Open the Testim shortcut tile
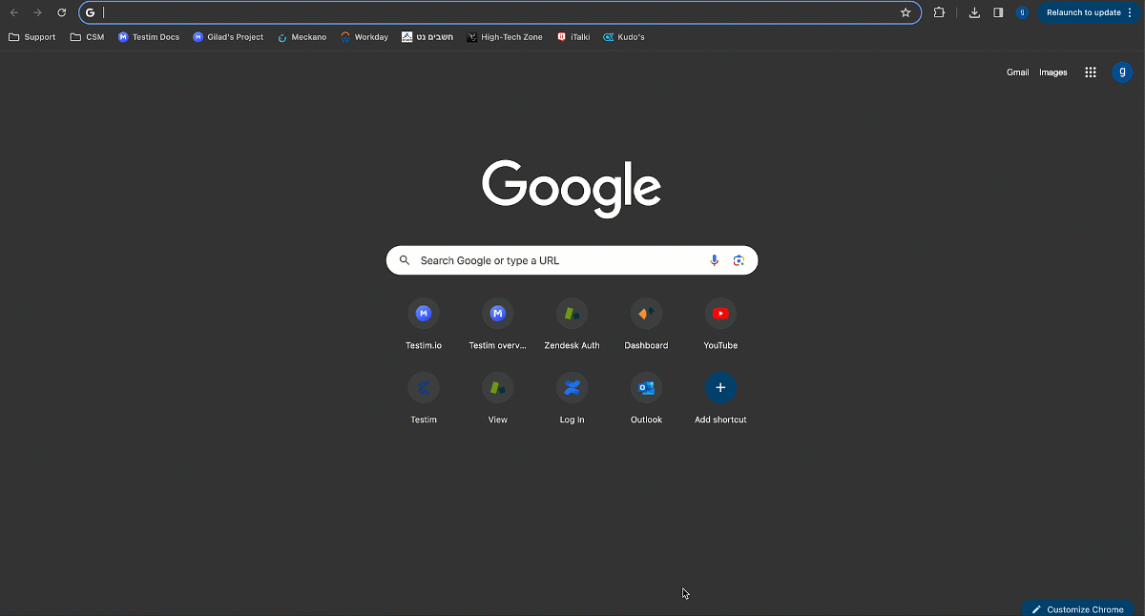Viewport: 1145px width, 616px height. 424,399
